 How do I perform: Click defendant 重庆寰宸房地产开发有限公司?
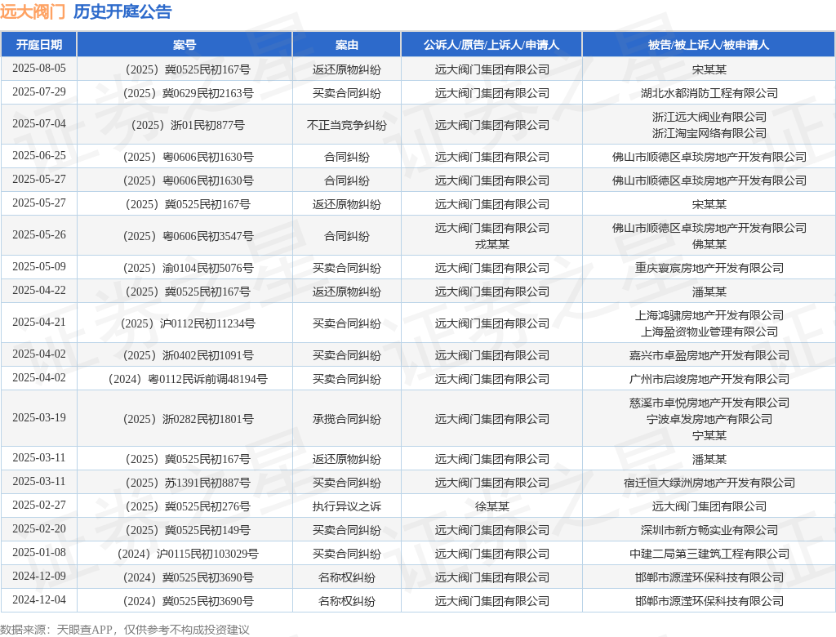(x=709, y=269)
